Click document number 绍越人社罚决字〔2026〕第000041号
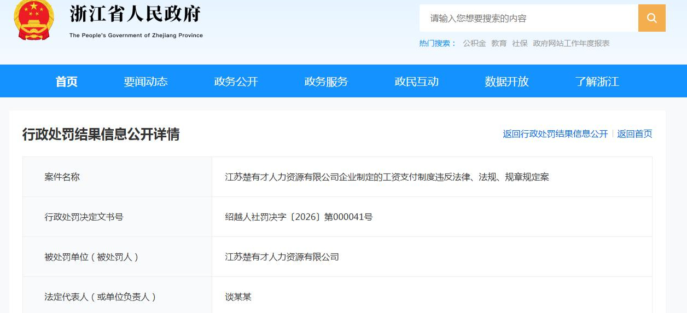 (299, 217)
